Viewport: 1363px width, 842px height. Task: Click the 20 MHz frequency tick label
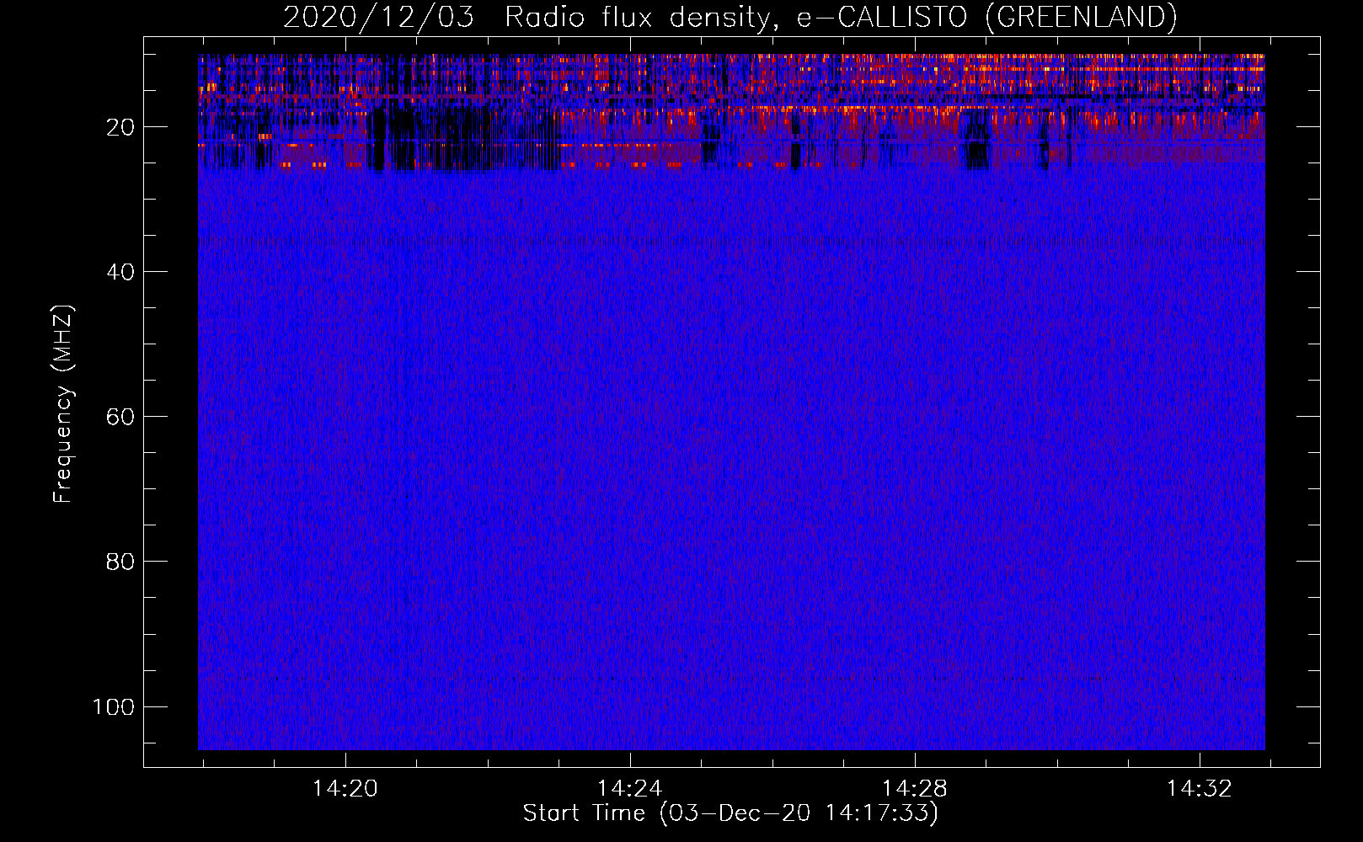(x=120, y=127)
